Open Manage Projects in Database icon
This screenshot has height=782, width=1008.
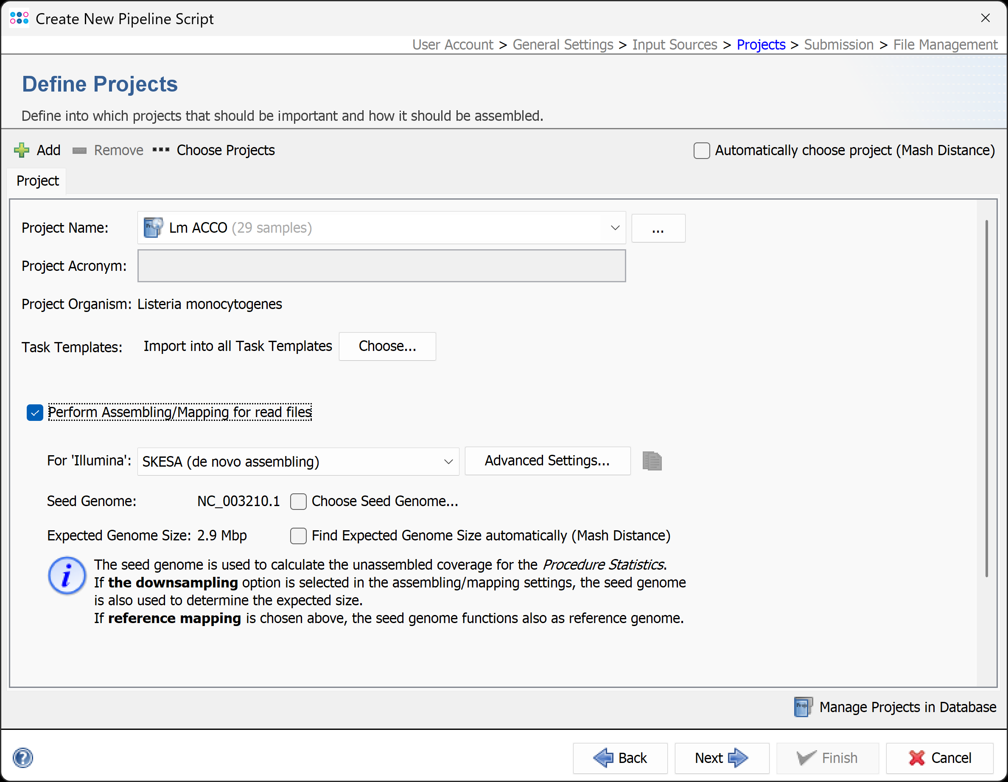point(803,707)
